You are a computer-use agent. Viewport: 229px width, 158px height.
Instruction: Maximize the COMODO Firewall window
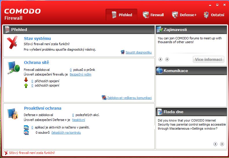pyautogui.click(x=217, y=5)
